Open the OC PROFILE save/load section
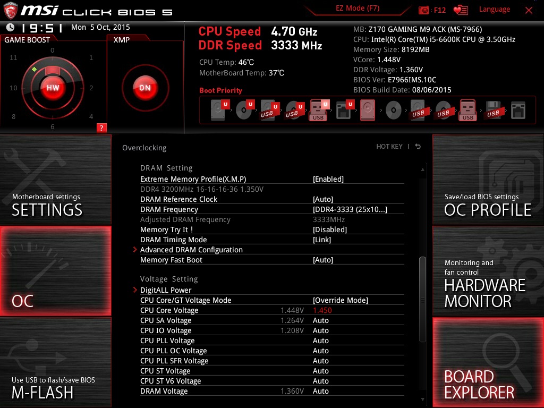 pos(488,180)
